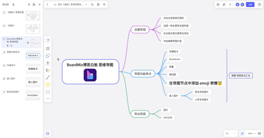264x138 pixels.
Task: Click the stamp icon beside 路线图
Action: pos(14,5)
